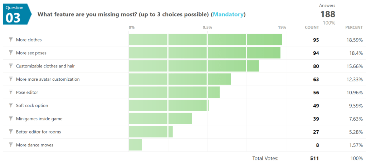Select the Pose editor answer label
This screenshot has width=366, height=165.
pos(27,92)
